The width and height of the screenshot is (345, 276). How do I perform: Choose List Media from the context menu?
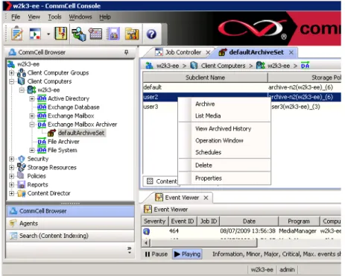(x=208, y=116)
